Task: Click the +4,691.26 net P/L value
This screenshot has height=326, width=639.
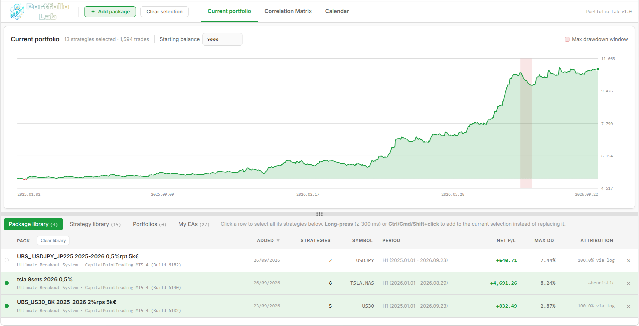Action: coord(503,283)
